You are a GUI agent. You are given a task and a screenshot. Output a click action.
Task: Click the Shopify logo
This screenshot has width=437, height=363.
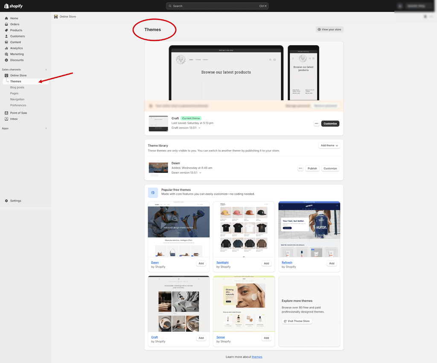(x=13, y=6)
